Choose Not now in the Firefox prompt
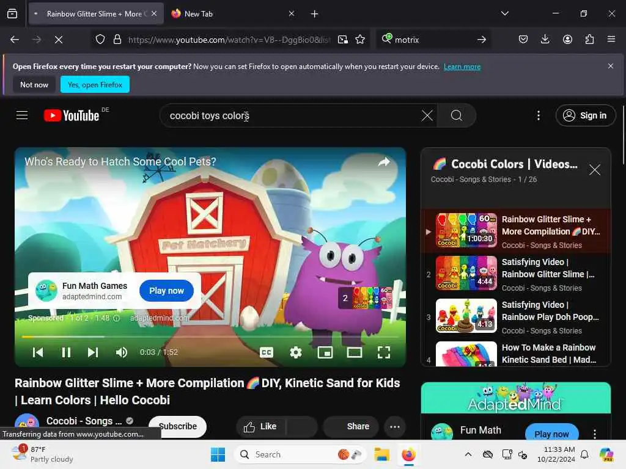 click(x=34, y=84)
